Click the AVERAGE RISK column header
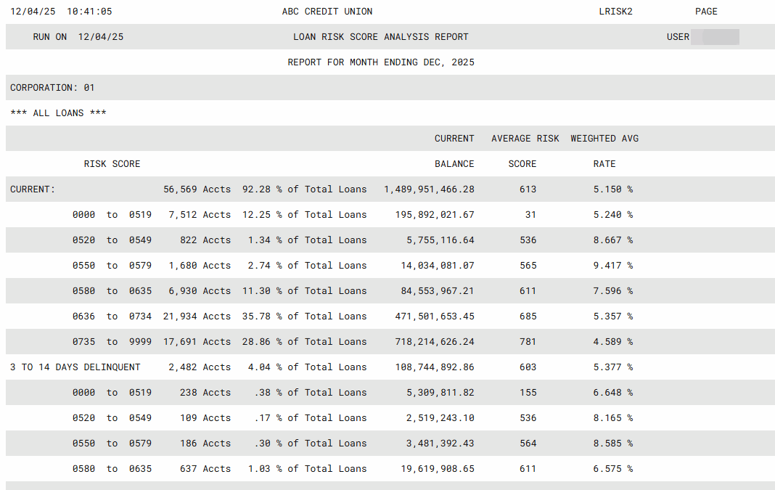The image size is (775, 490). tap(525, 139)
